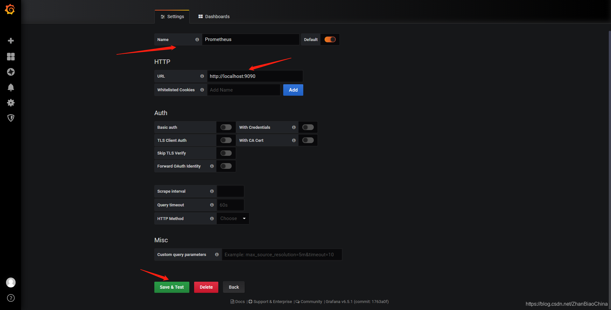Enable With CA Cert switch
Viewport: 611px width, 310px height.
click(x=308, y=140)
